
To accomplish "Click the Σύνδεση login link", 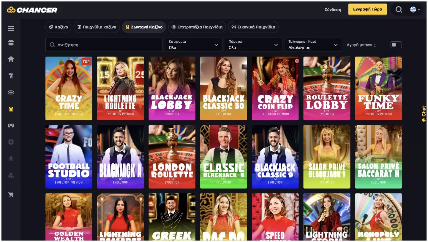I will click(333, 10).
